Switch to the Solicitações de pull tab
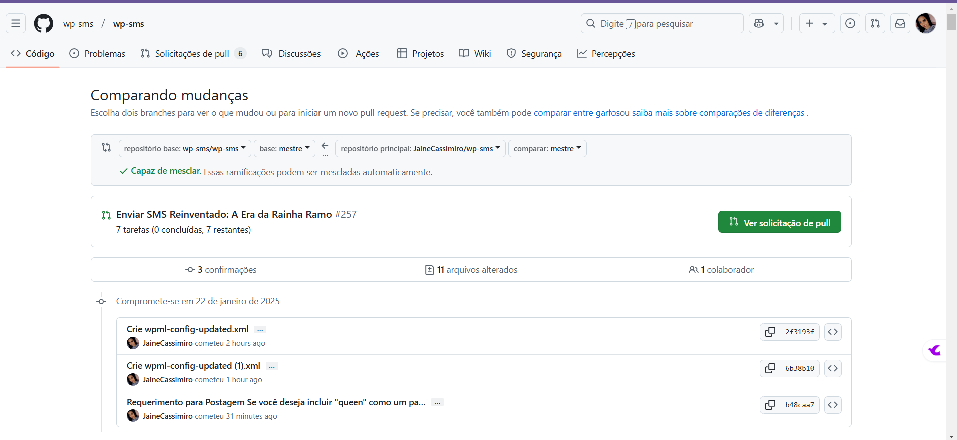957x440 pixels. click(x=193, y=53)
